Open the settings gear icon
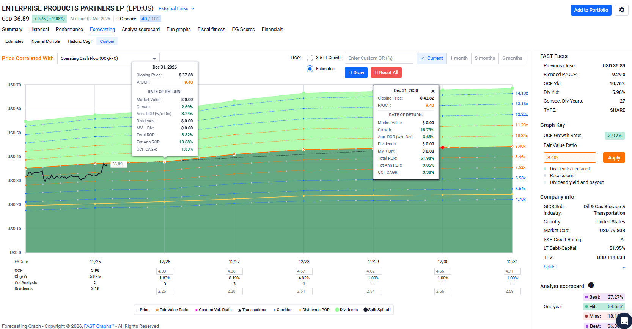 [621, 10]
